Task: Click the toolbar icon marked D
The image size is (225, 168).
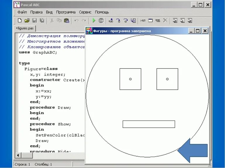Action: (175, 21)
